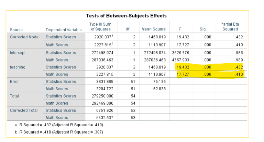Select the Source column header
This screenshot has width=264, height=142.
click(x=16, y=29)
